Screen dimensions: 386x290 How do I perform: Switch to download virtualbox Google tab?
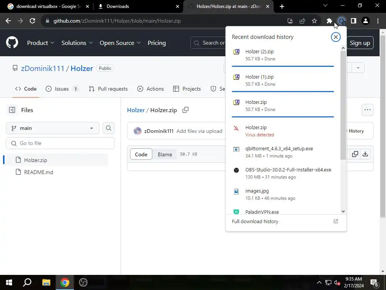coord(49,6)
